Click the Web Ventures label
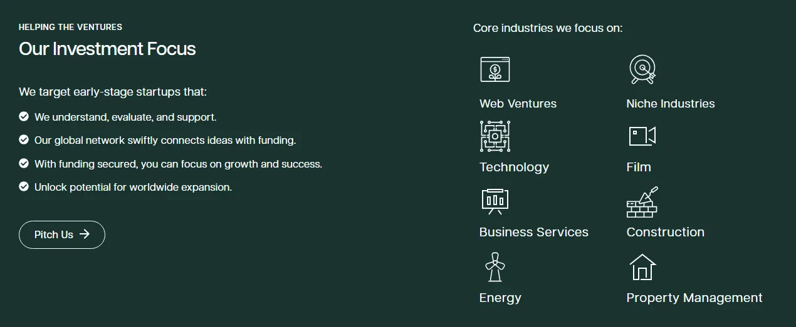 pyautogui.click(x=518, y=104)
